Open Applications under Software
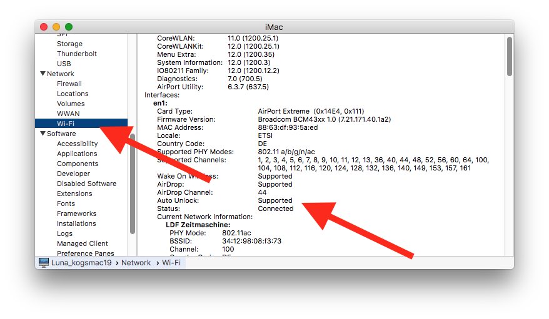This screenshot has height=319, width=549. (77, 154)
